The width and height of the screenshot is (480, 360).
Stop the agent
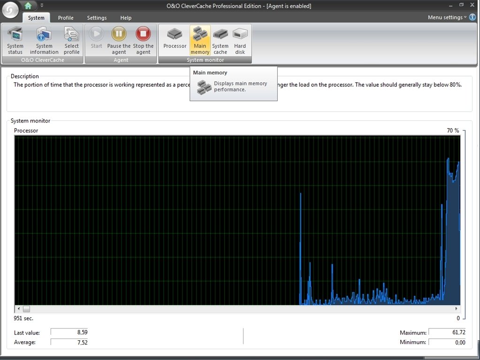[143, 40]
